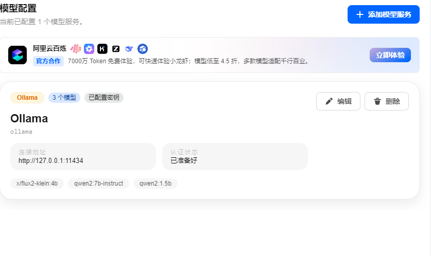The height and width of the screenshot is (256, 431).
Task: Click the 7000万 Token promotion description
Action: 188,61
